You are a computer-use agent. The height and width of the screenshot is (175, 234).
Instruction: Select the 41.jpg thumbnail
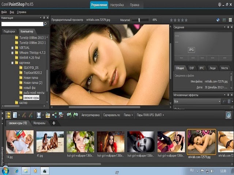50,142
